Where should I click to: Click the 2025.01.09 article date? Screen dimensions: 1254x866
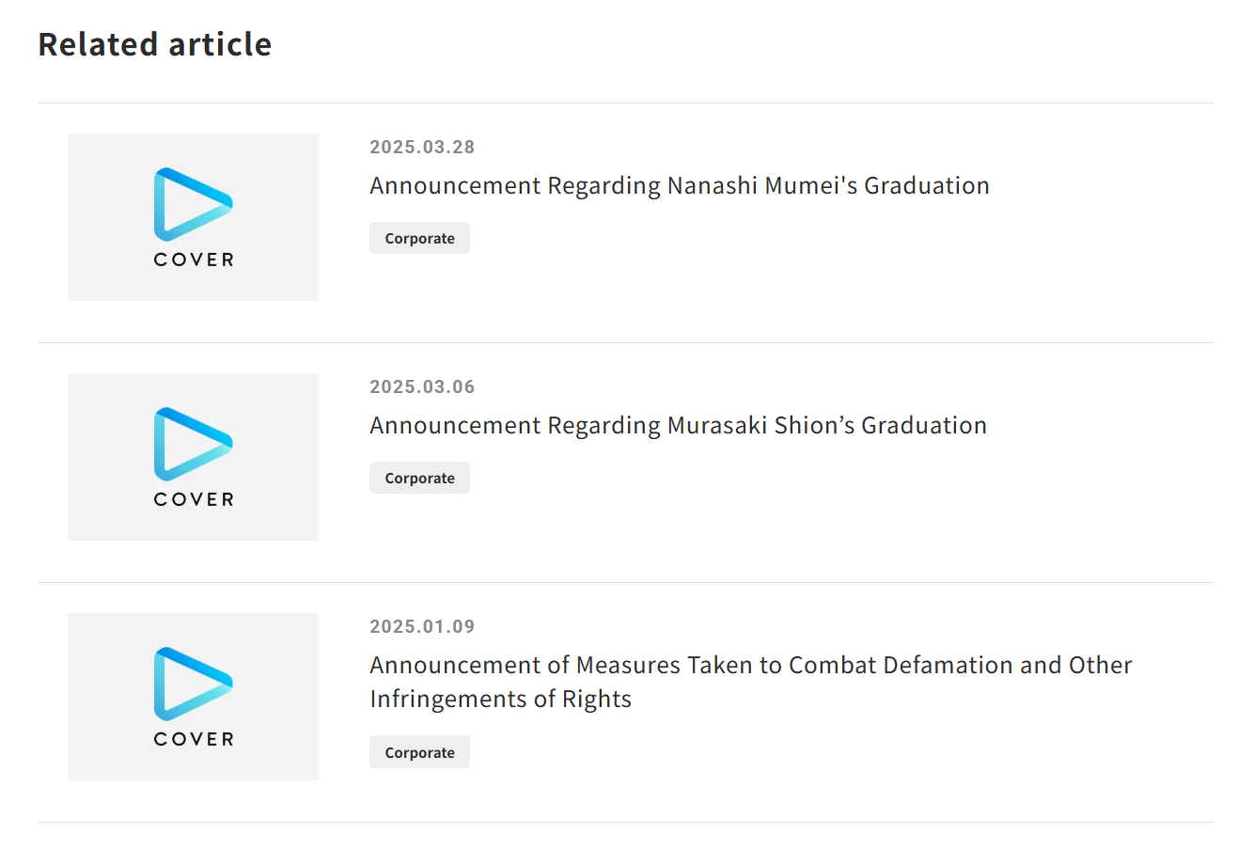[x=422, y=626]
